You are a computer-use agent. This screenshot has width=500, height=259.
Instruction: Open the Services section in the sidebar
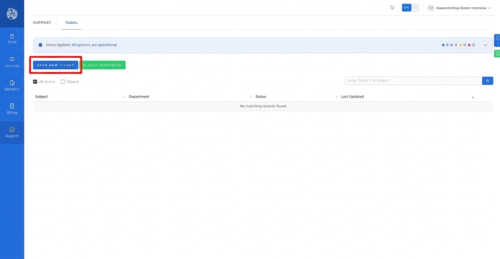pyautogui.click(x=12, y=62)
